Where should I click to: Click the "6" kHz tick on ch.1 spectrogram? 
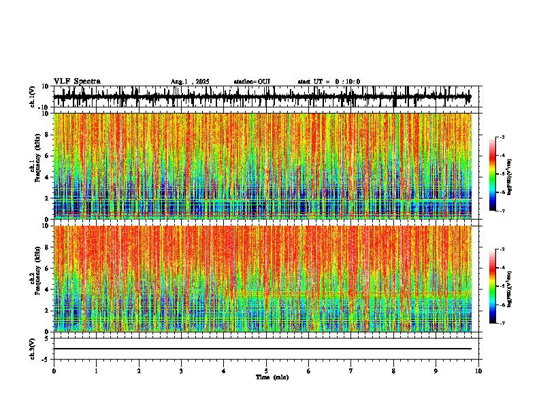[x=48, y=156]
